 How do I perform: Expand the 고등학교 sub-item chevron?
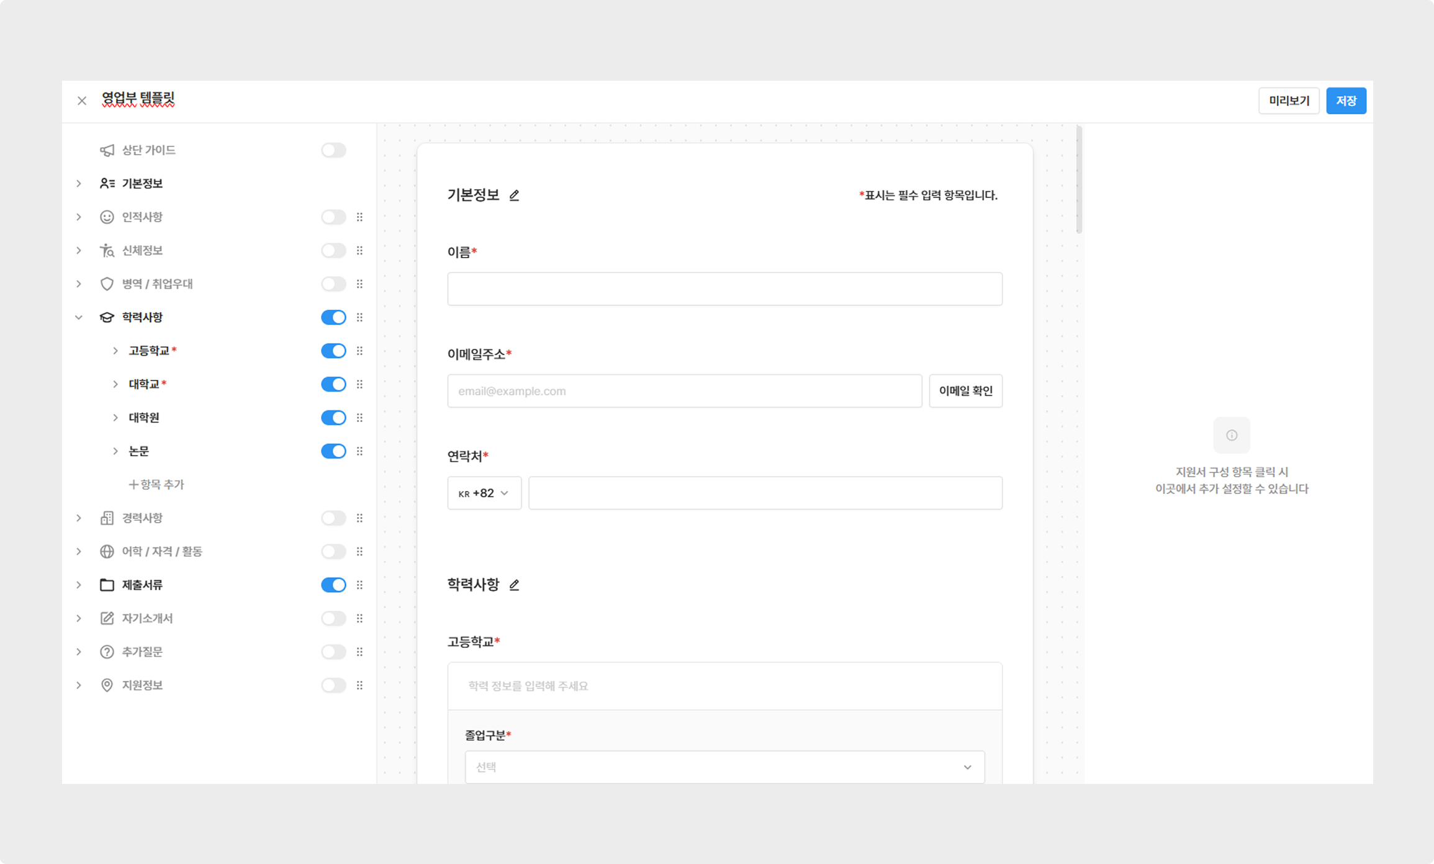115,351
